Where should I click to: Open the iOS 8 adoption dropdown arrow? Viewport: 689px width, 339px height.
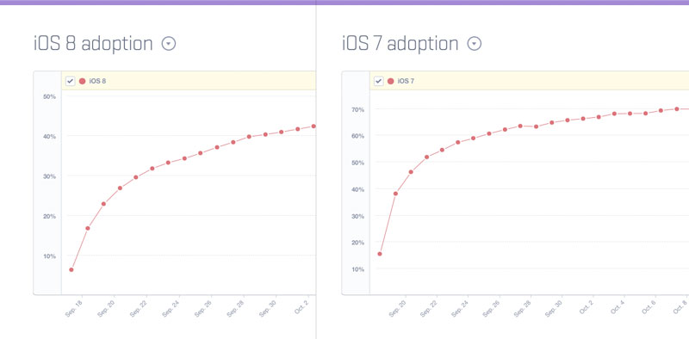(x=169, y=44)
